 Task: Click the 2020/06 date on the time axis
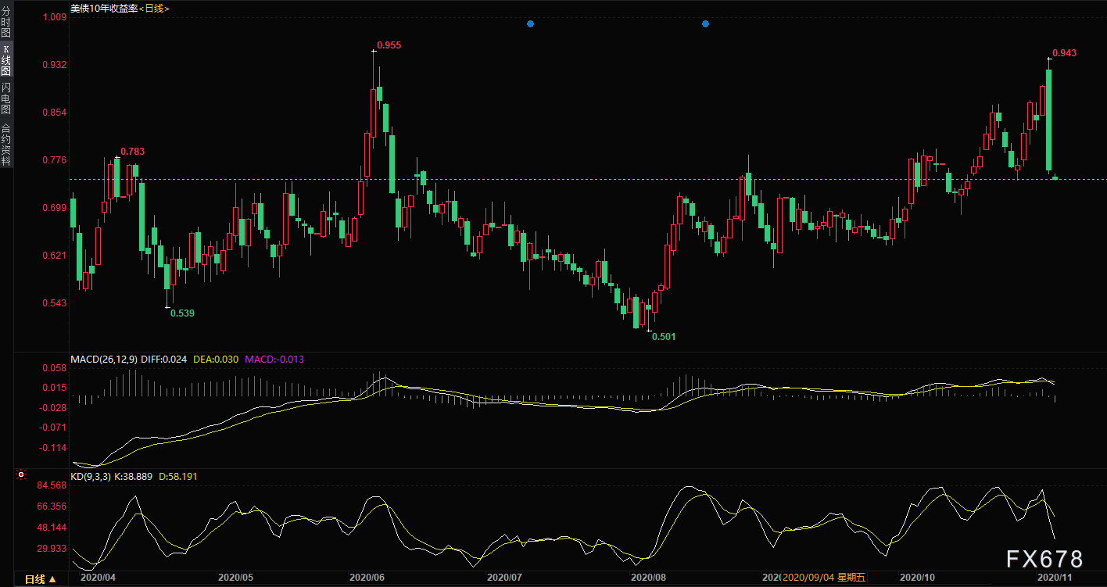367,578
